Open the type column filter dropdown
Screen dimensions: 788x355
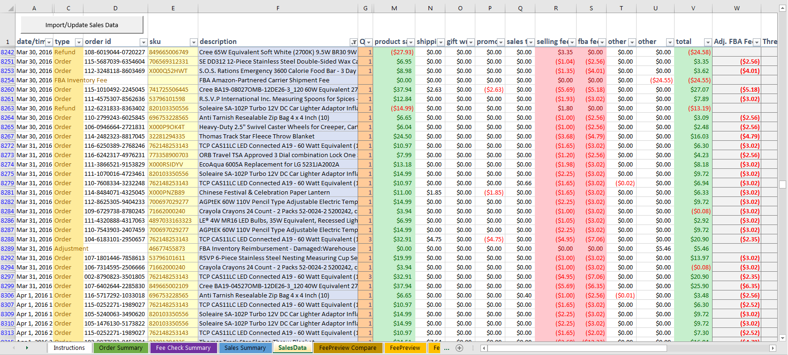(x=79, y=42)
